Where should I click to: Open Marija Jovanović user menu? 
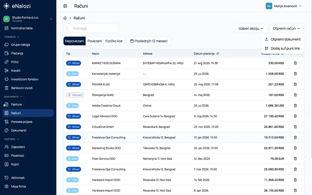click(284, 6)
